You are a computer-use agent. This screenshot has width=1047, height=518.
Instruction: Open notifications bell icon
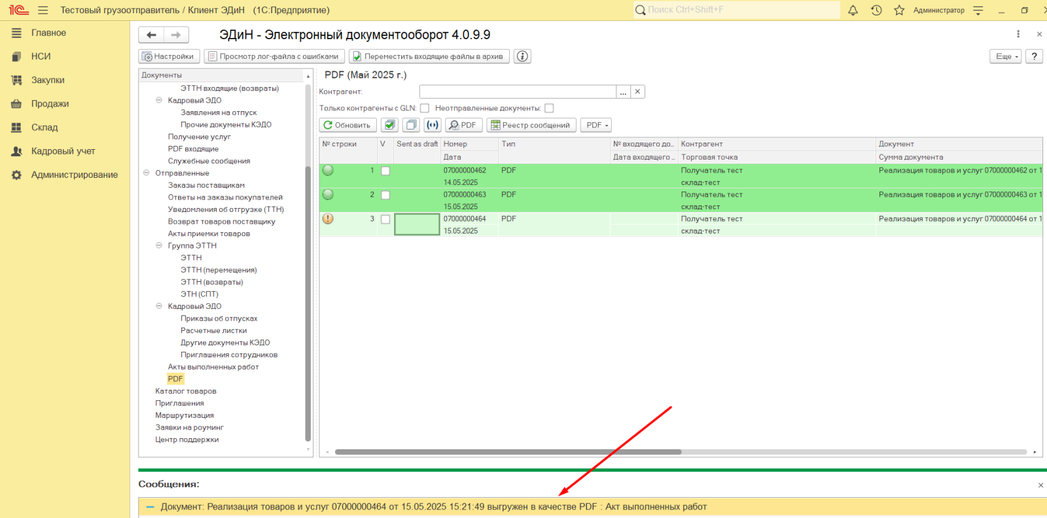[x=853, y=10]
